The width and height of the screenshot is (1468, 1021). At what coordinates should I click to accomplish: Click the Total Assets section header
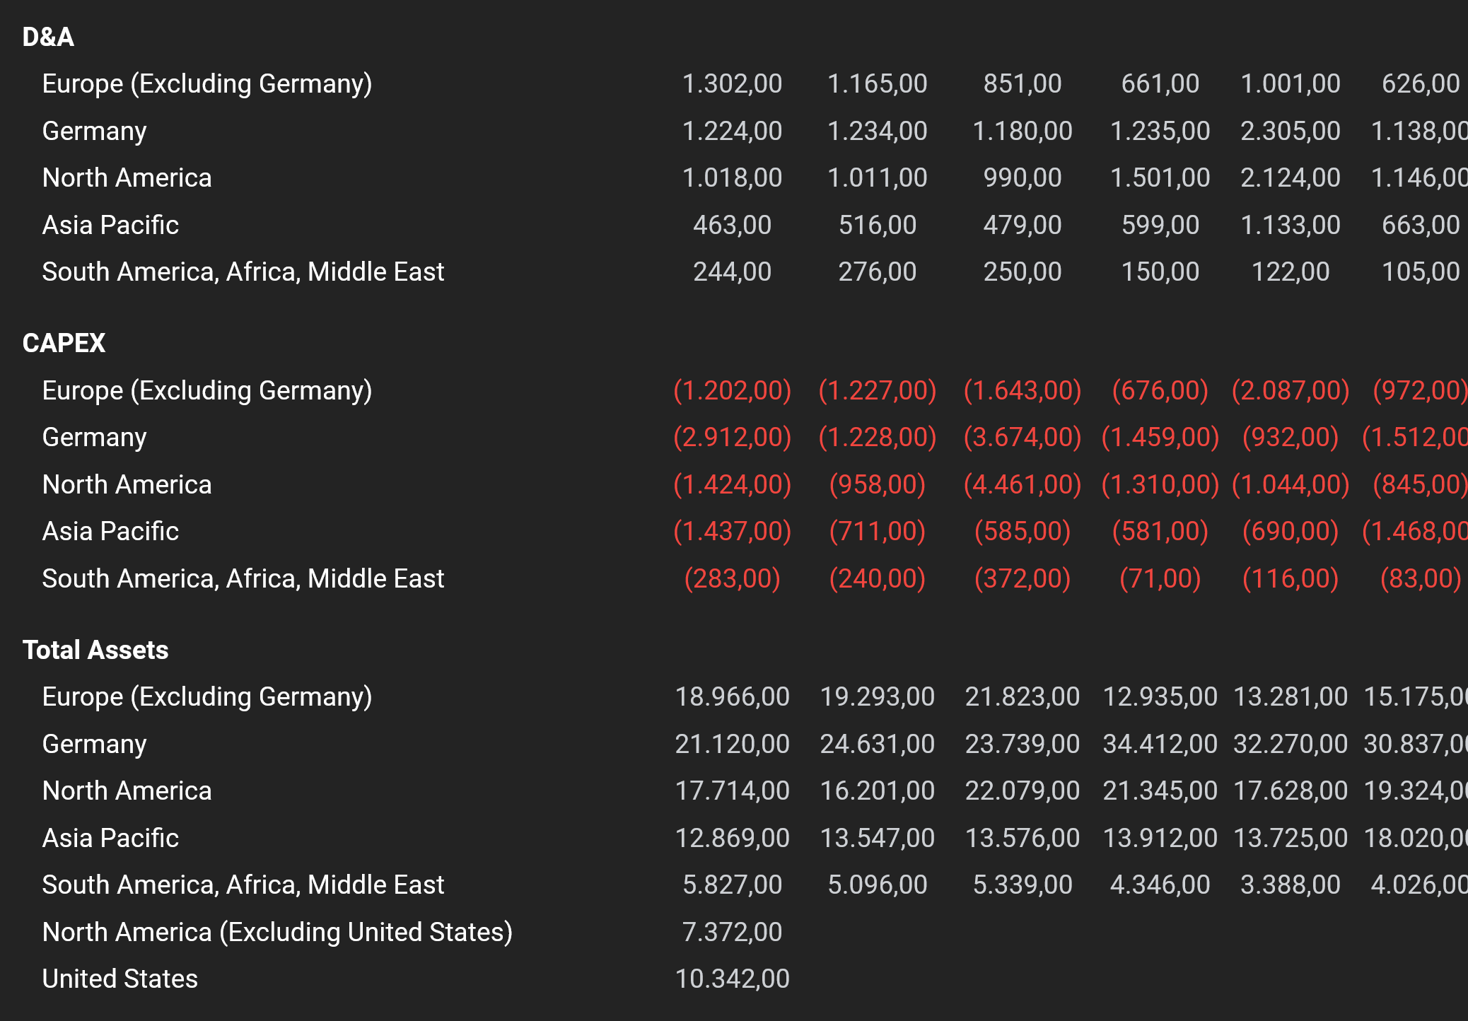[95, 650]
